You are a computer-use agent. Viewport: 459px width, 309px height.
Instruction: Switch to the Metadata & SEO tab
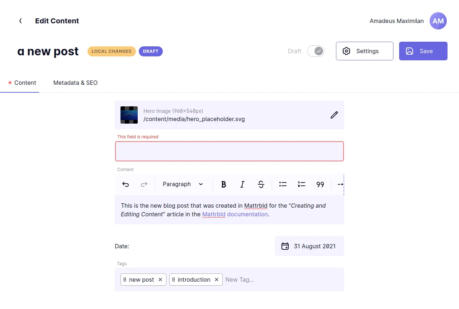(75, 83)
